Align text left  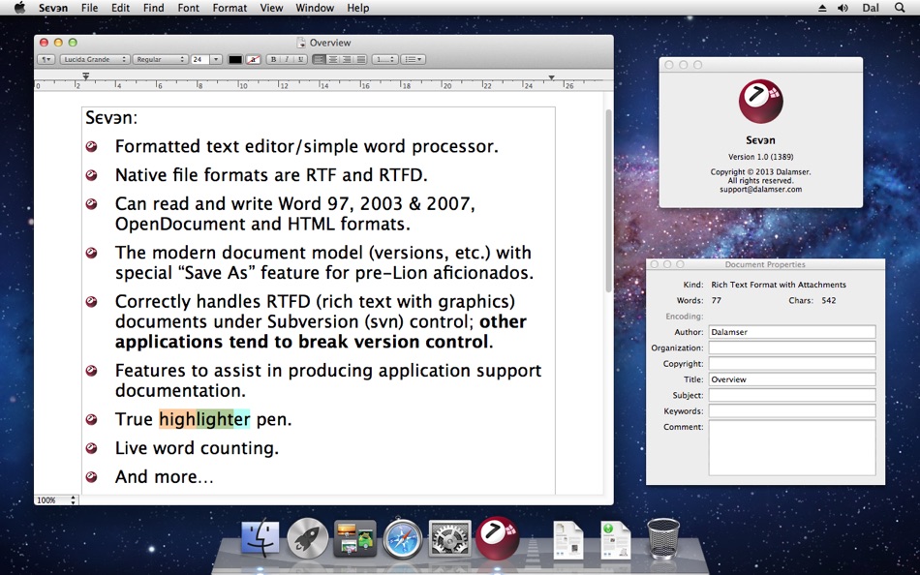[320, 59]
